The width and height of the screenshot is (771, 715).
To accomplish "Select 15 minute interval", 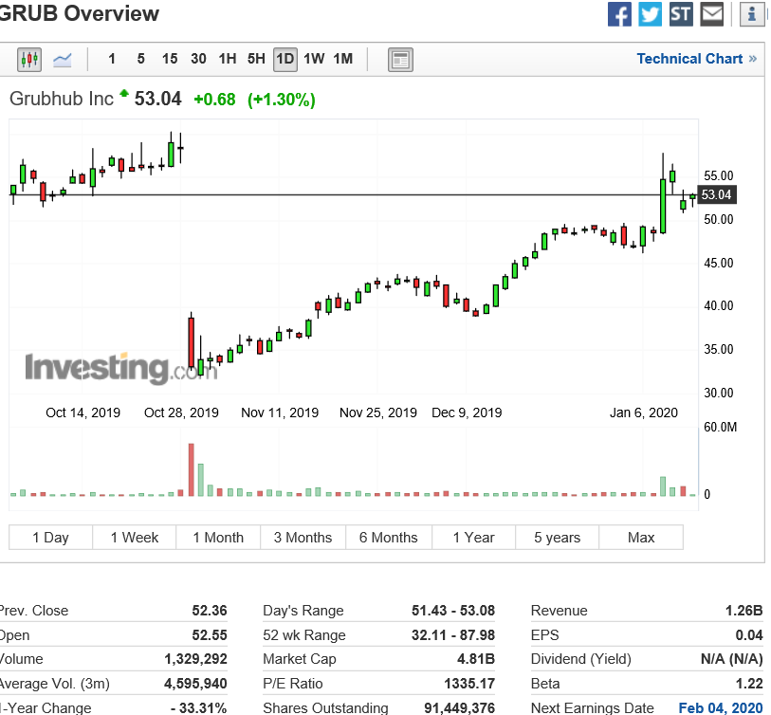I will click(x=170, y=59).
